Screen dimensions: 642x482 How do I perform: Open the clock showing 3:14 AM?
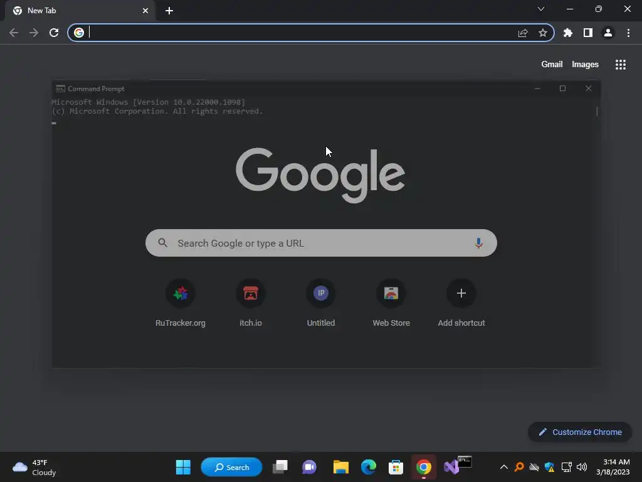pyautogui.click(x=613, y=467)
